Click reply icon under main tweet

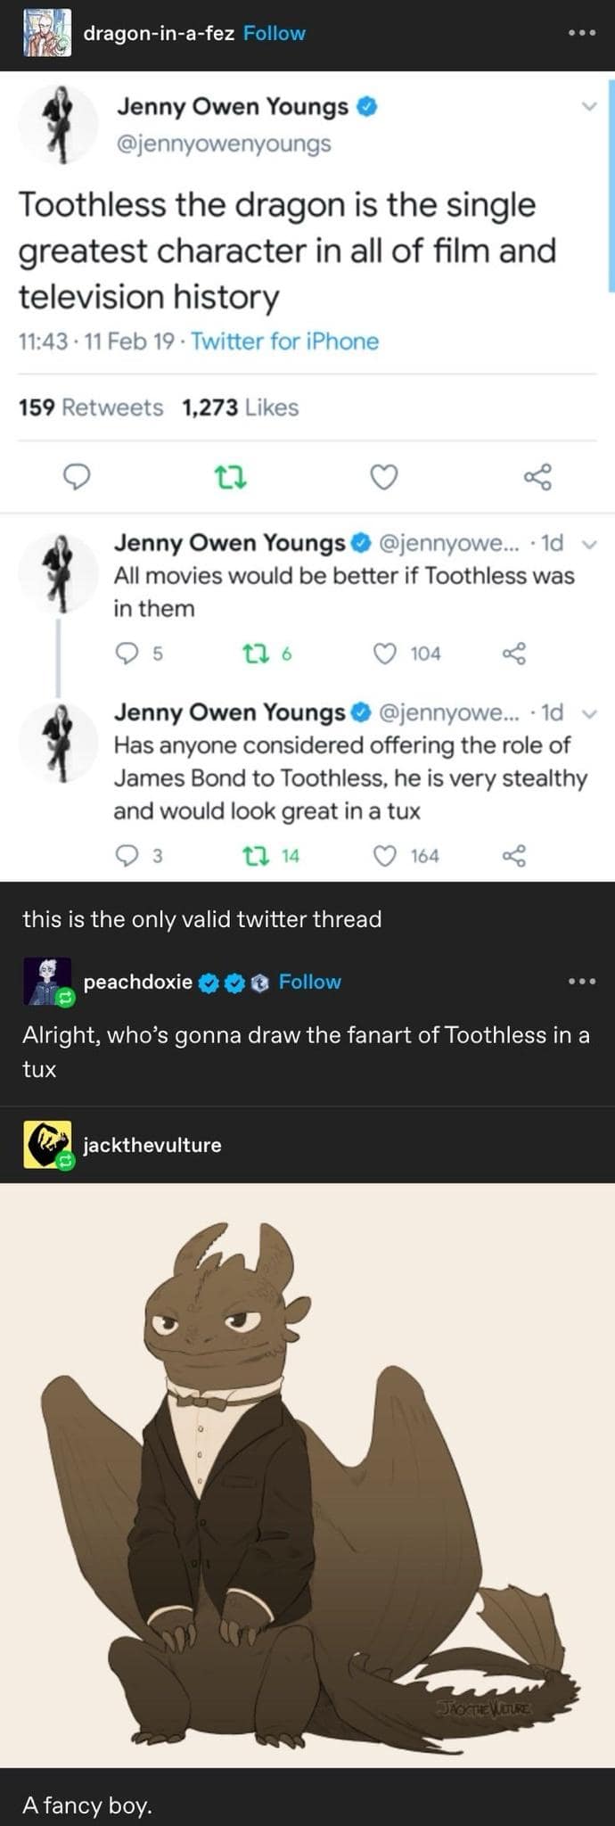78,478
